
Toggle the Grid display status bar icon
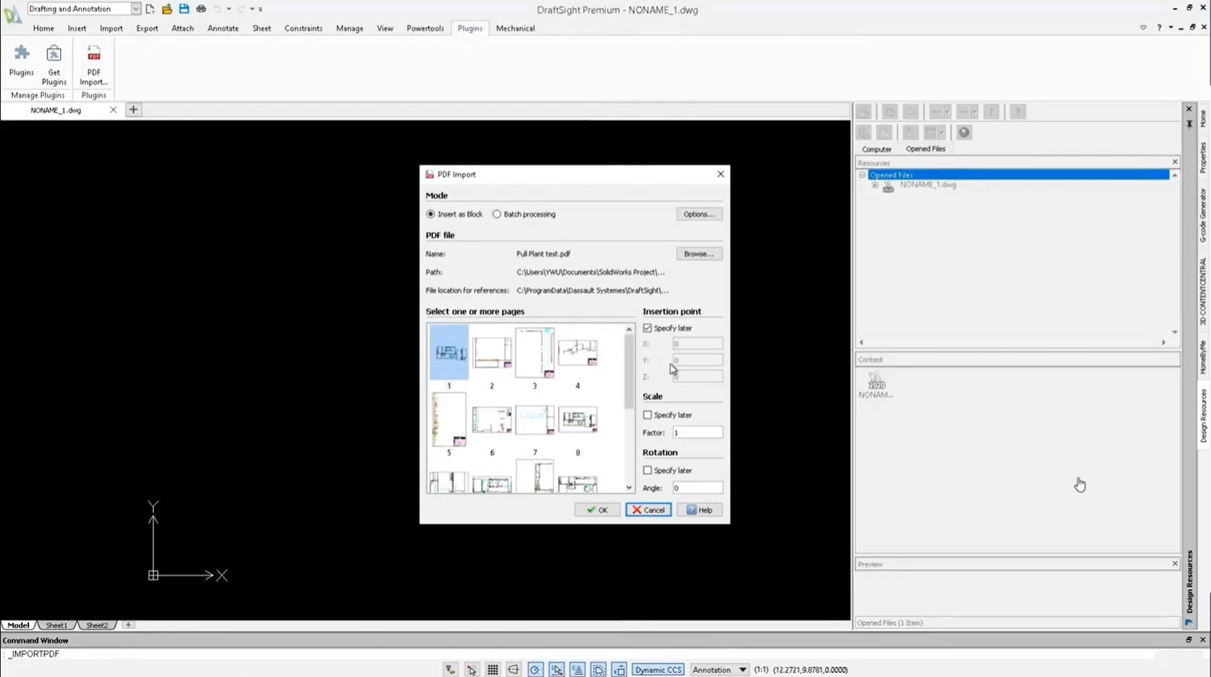[493, 670]
